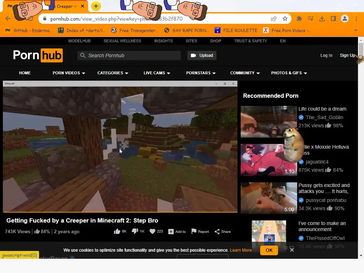Screen dimensions: 364x273
Task: Open a new tab with the plus button
Action: (96, 6)
